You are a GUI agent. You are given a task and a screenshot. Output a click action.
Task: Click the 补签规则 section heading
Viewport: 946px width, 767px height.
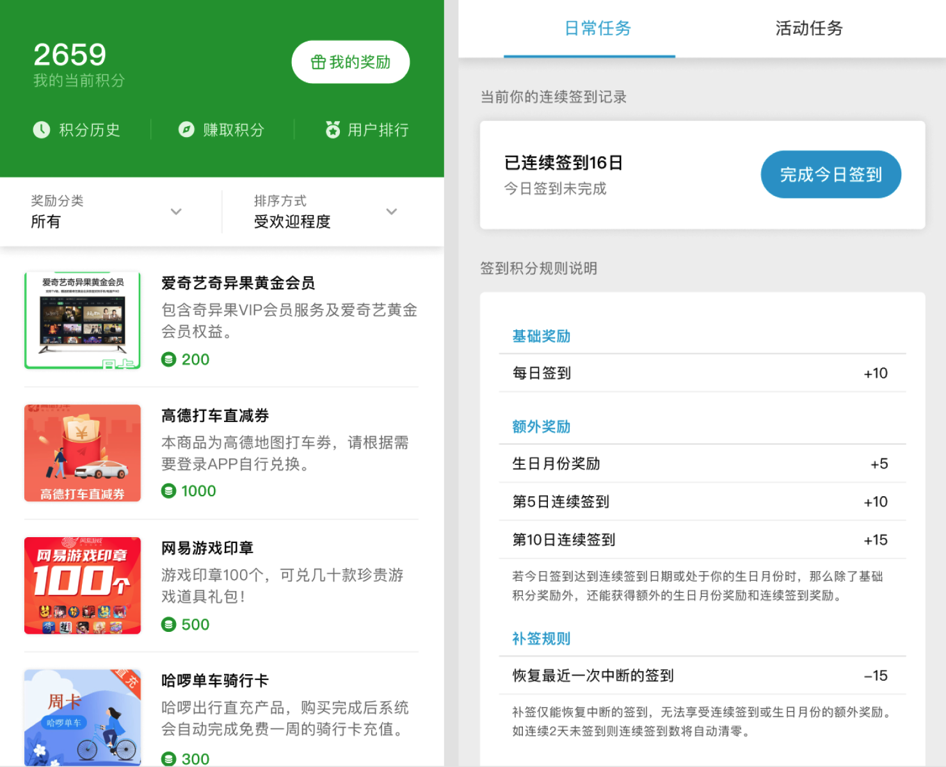point(541,638)
